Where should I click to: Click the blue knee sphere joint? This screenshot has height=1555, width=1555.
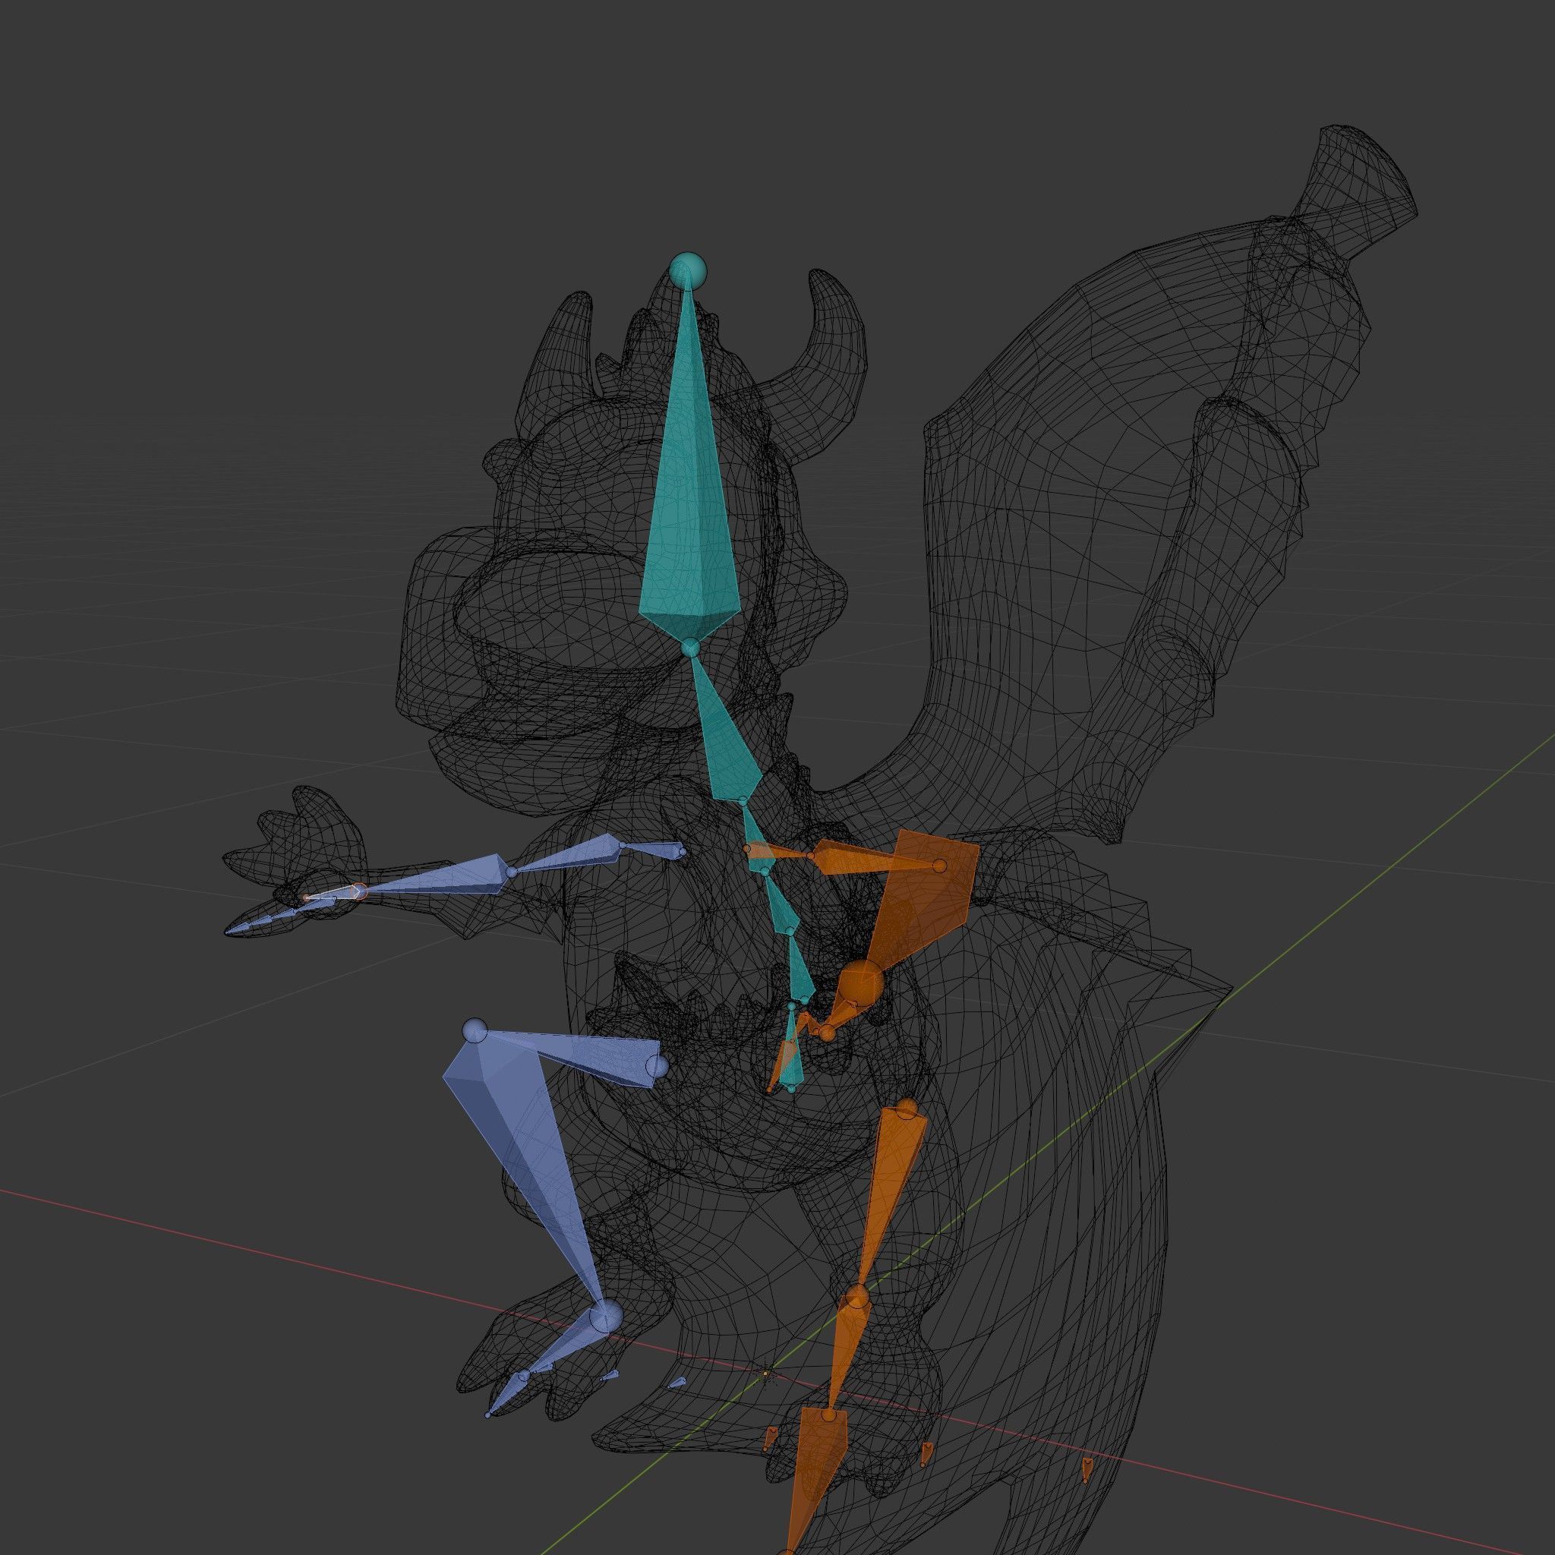point(475,1031)
